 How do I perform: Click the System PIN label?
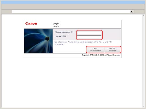coord(61,36)
